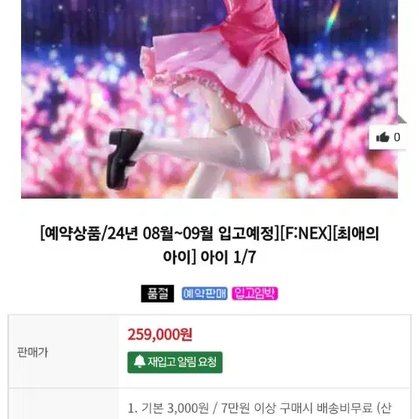Select the magenta 입고임박 badge
This screenshot has height=419, width=419.
point(255,293)
